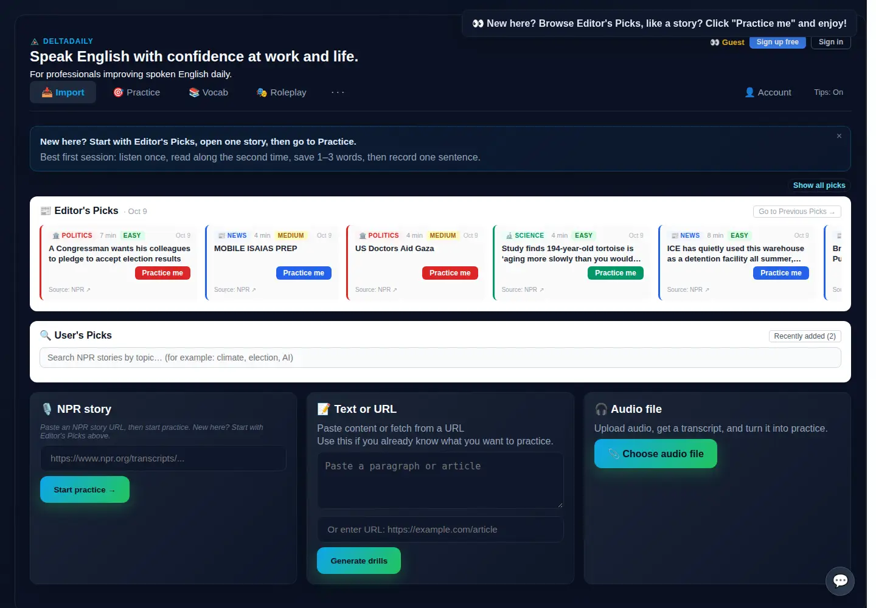
Task: Practice the 194-year-old tortoise story
Action: point(616,273)
